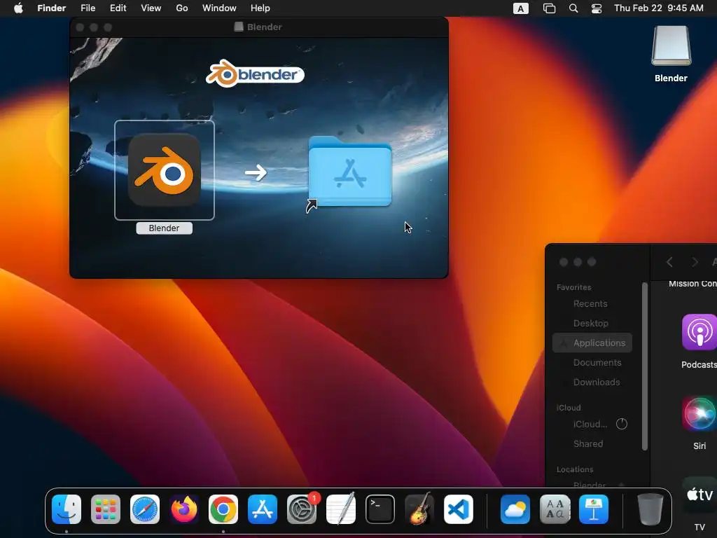This screenshot has height=538, width=717.
Task: Select the Blender disk volume on desktop
Action: pyautogui.click(x=671, y=46)
